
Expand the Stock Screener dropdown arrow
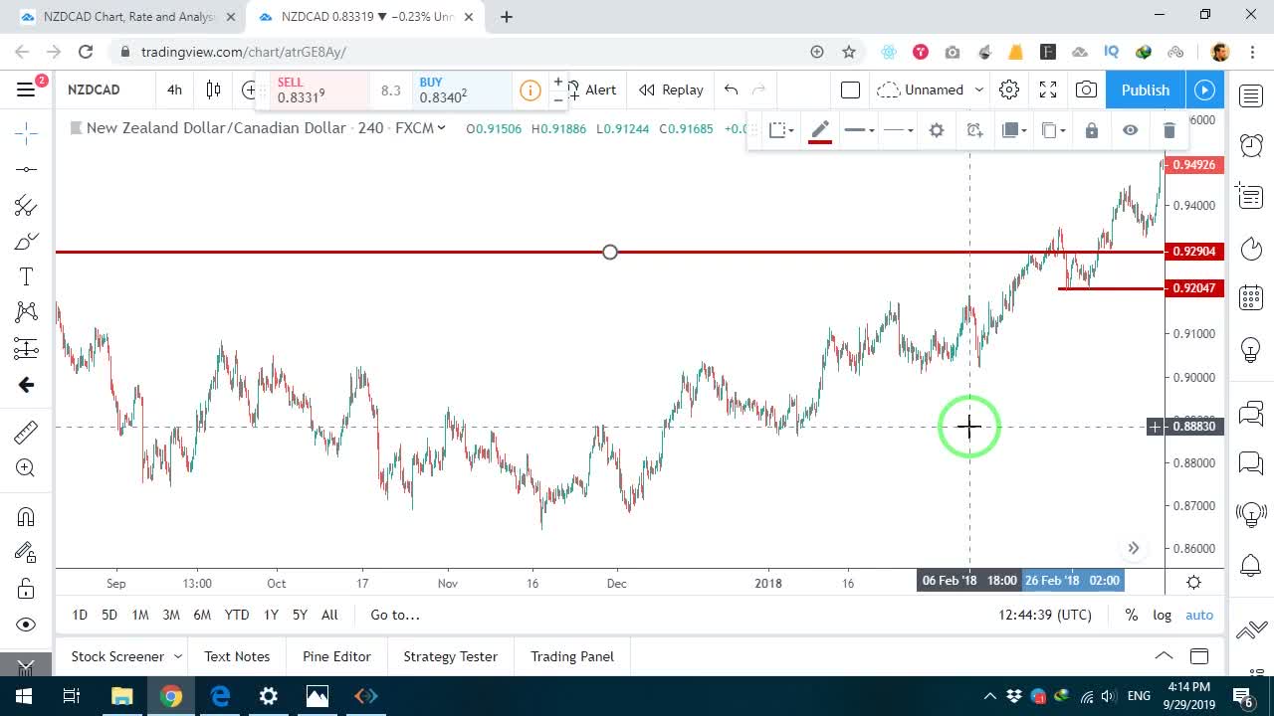178,656
